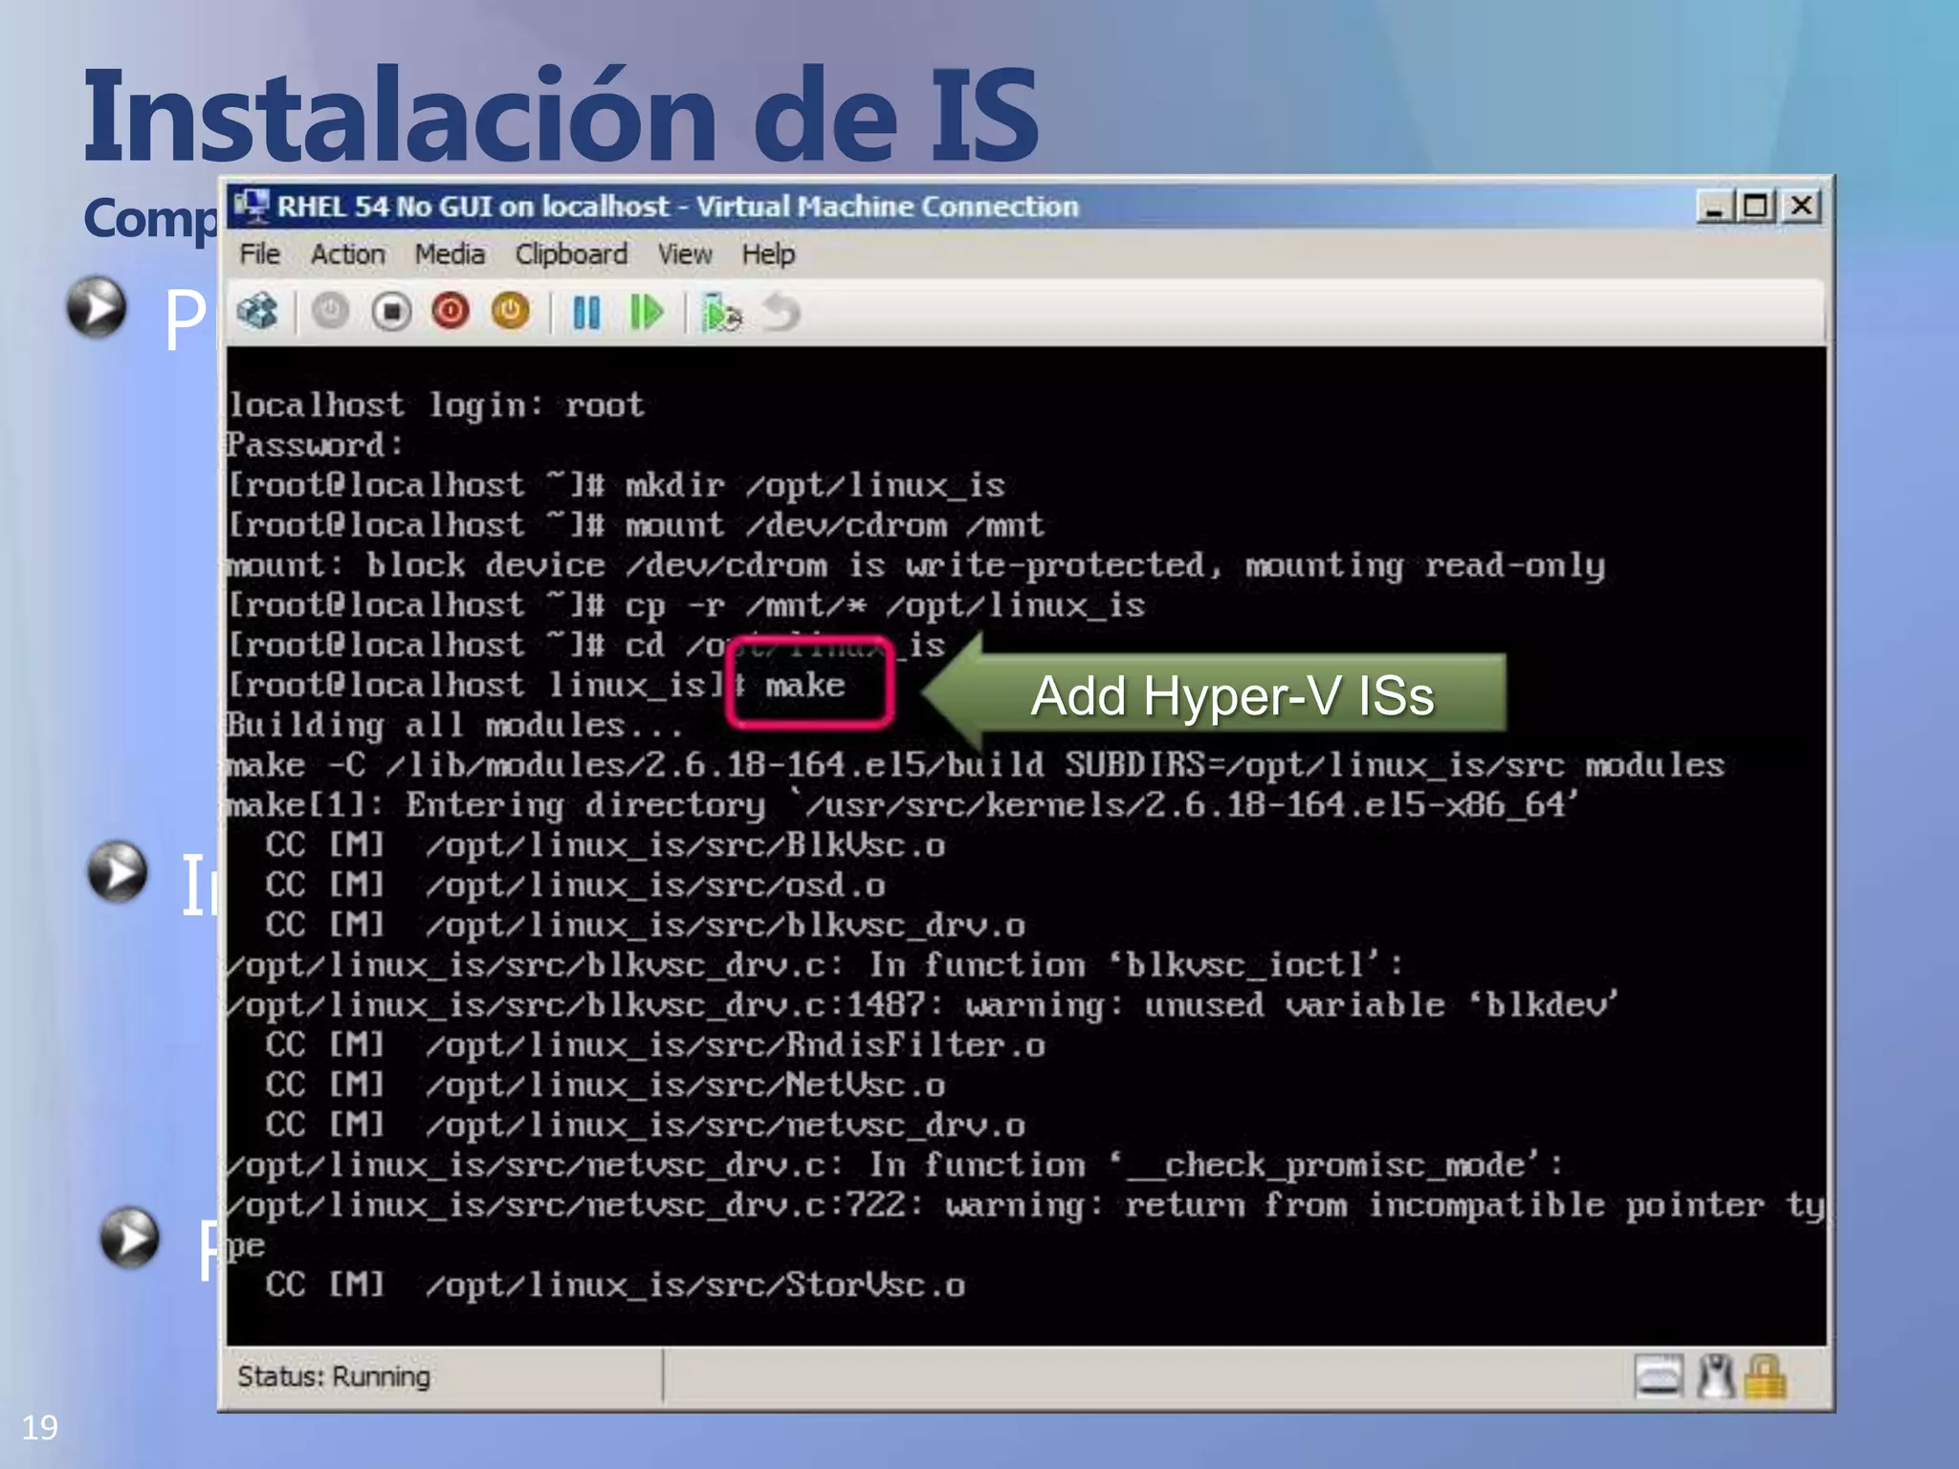
Task: Click the 'mount /dev/cdrom /mnt' command line
Action: click(635, 525)
